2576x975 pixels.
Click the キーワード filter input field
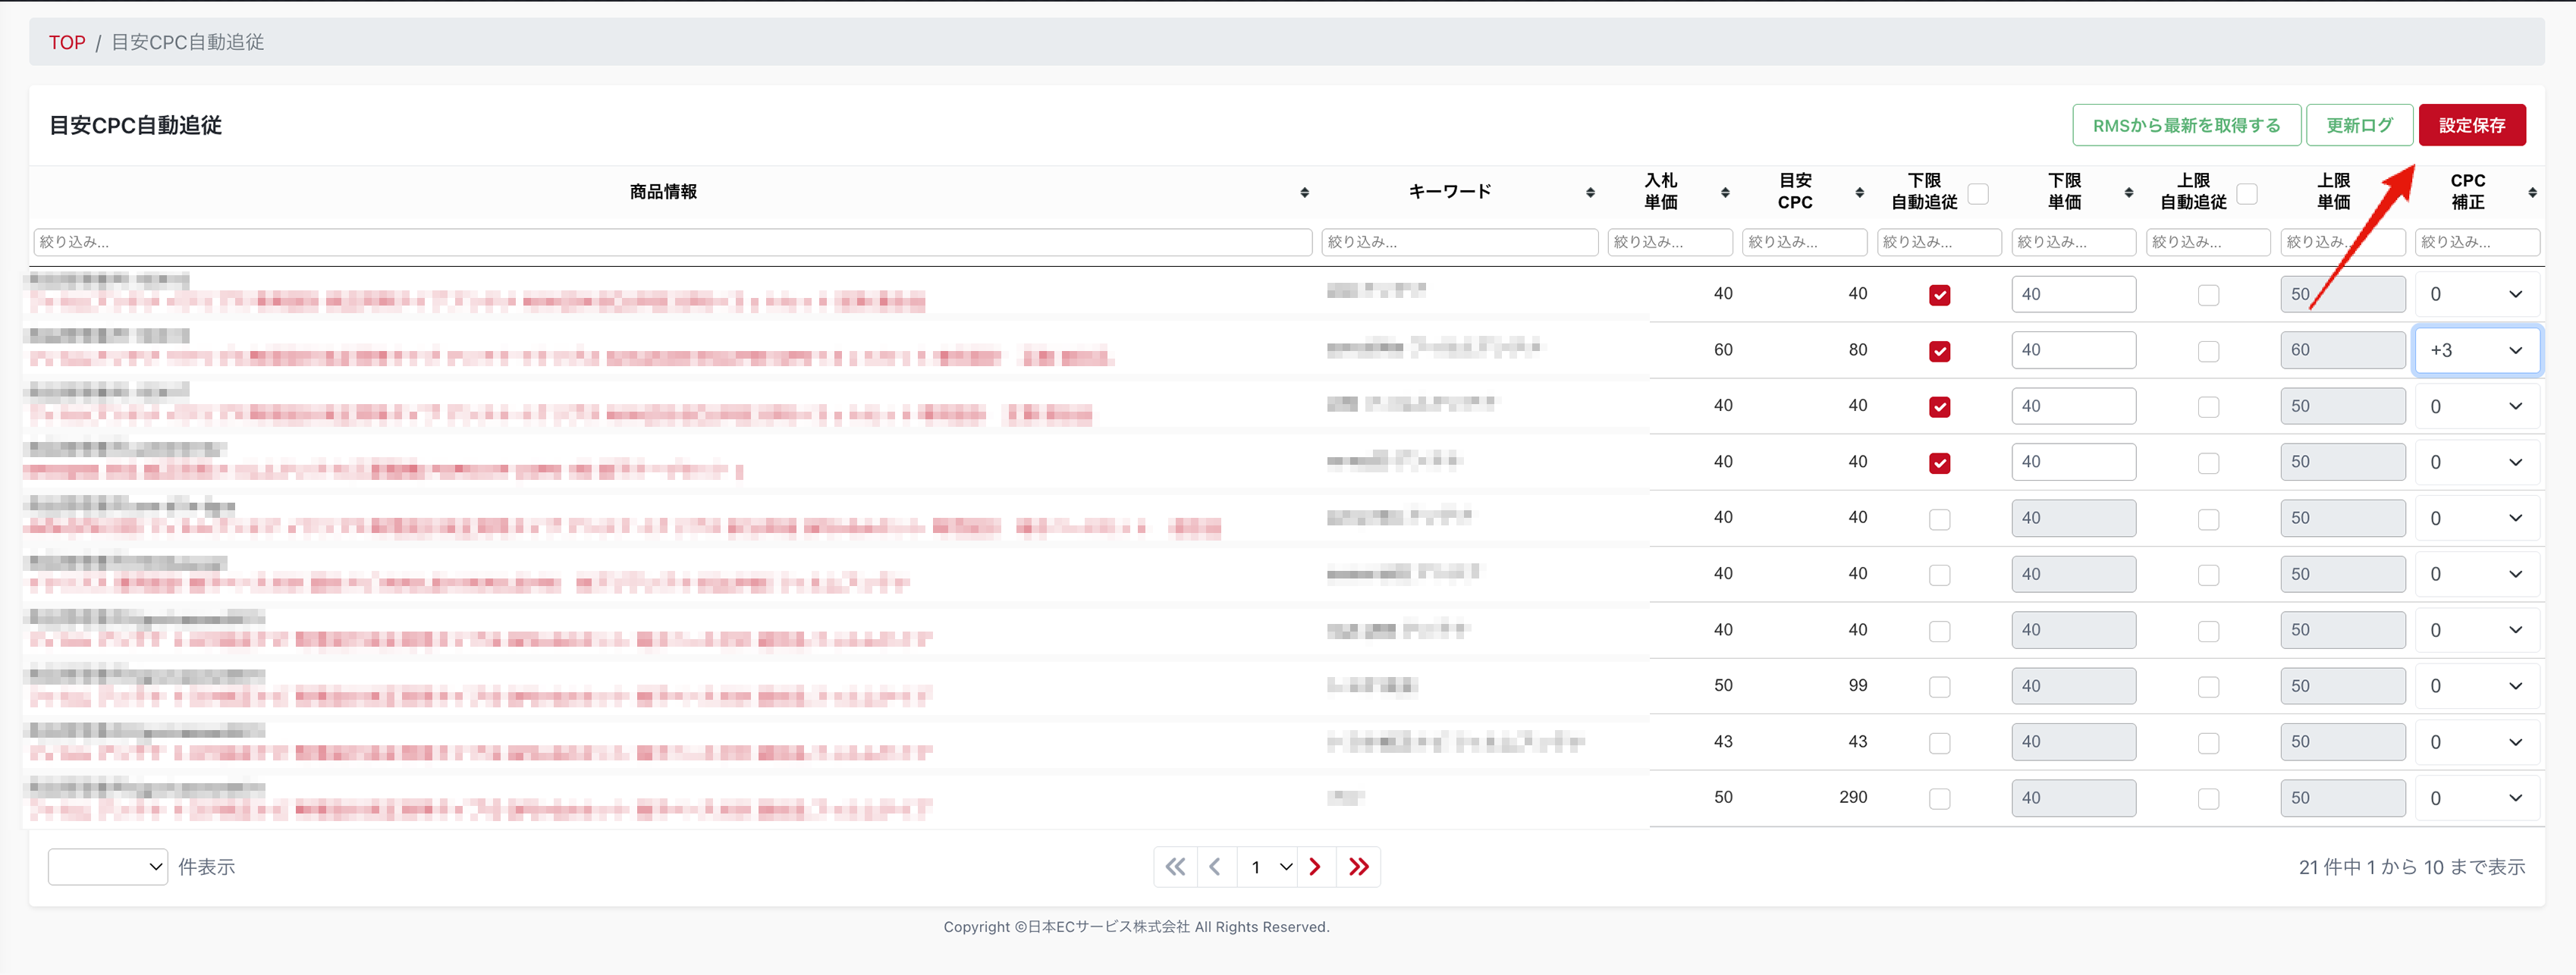[x=1459, y=242]
